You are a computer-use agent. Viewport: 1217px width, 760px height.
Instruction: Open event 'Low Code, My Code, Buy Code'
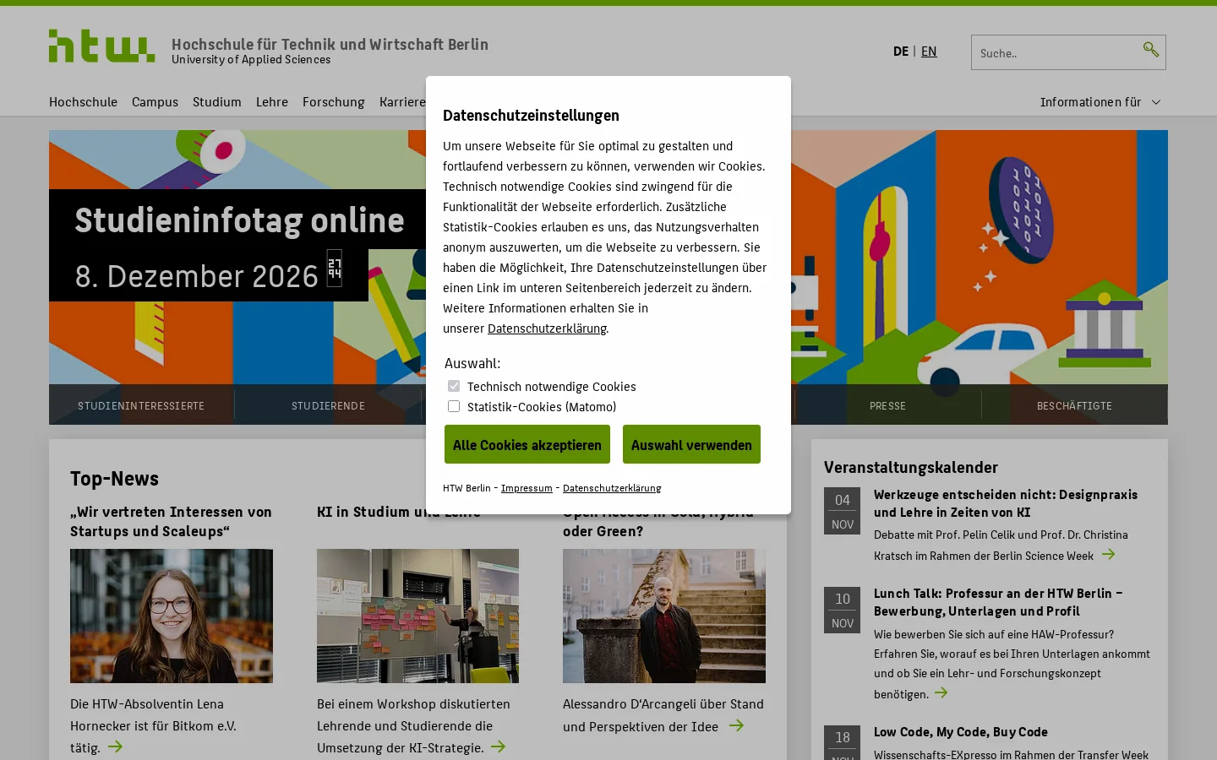click(x=961, y=732)
